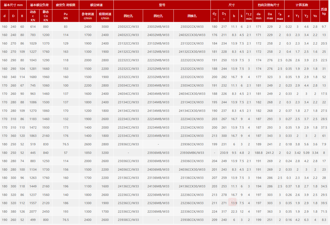Select the 基本尺寸 mm header cell

click(13, 5)
